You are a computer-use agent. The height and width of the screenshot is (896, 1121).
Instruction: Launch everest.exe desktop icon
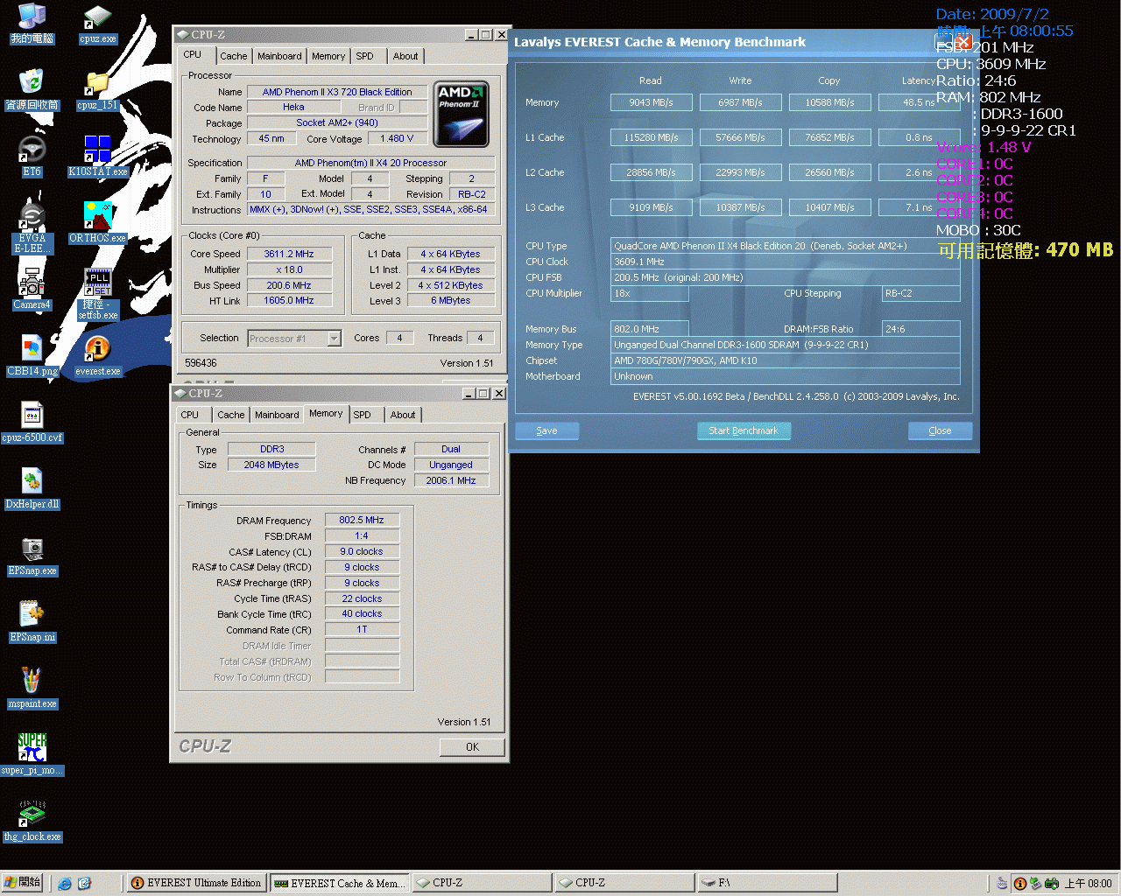tap(97, 356)
